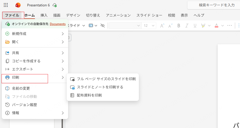240x128 pixels.
Task: Open the Documents save location link
Action: coord(58,24)
